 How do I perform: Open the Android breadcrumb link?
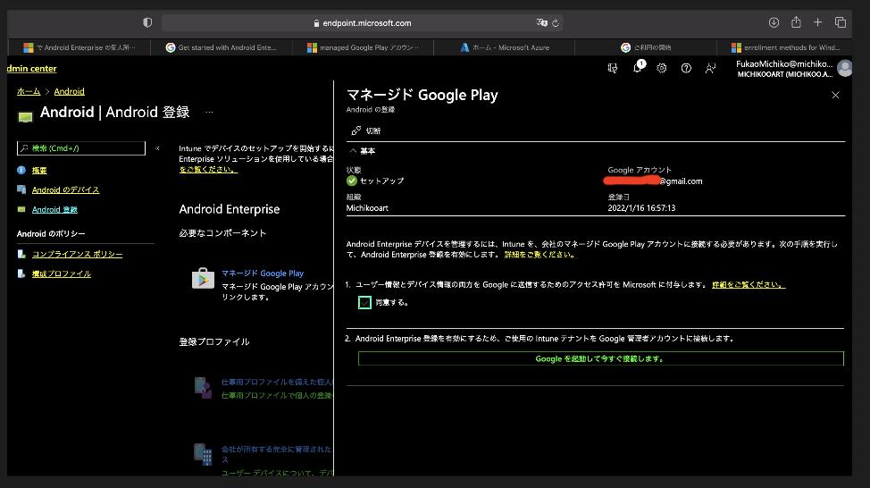pyautogui.click(x=69, y=91)
